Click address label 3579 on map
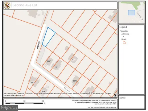 90,92
